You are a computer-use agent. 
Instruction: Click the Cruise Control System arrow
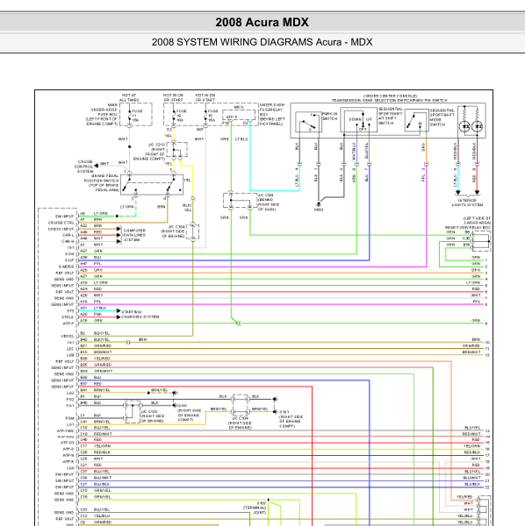(96, 166)
